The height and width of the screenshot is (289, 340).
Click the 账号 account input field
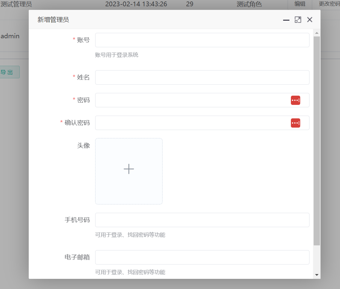tap(202, 40)
